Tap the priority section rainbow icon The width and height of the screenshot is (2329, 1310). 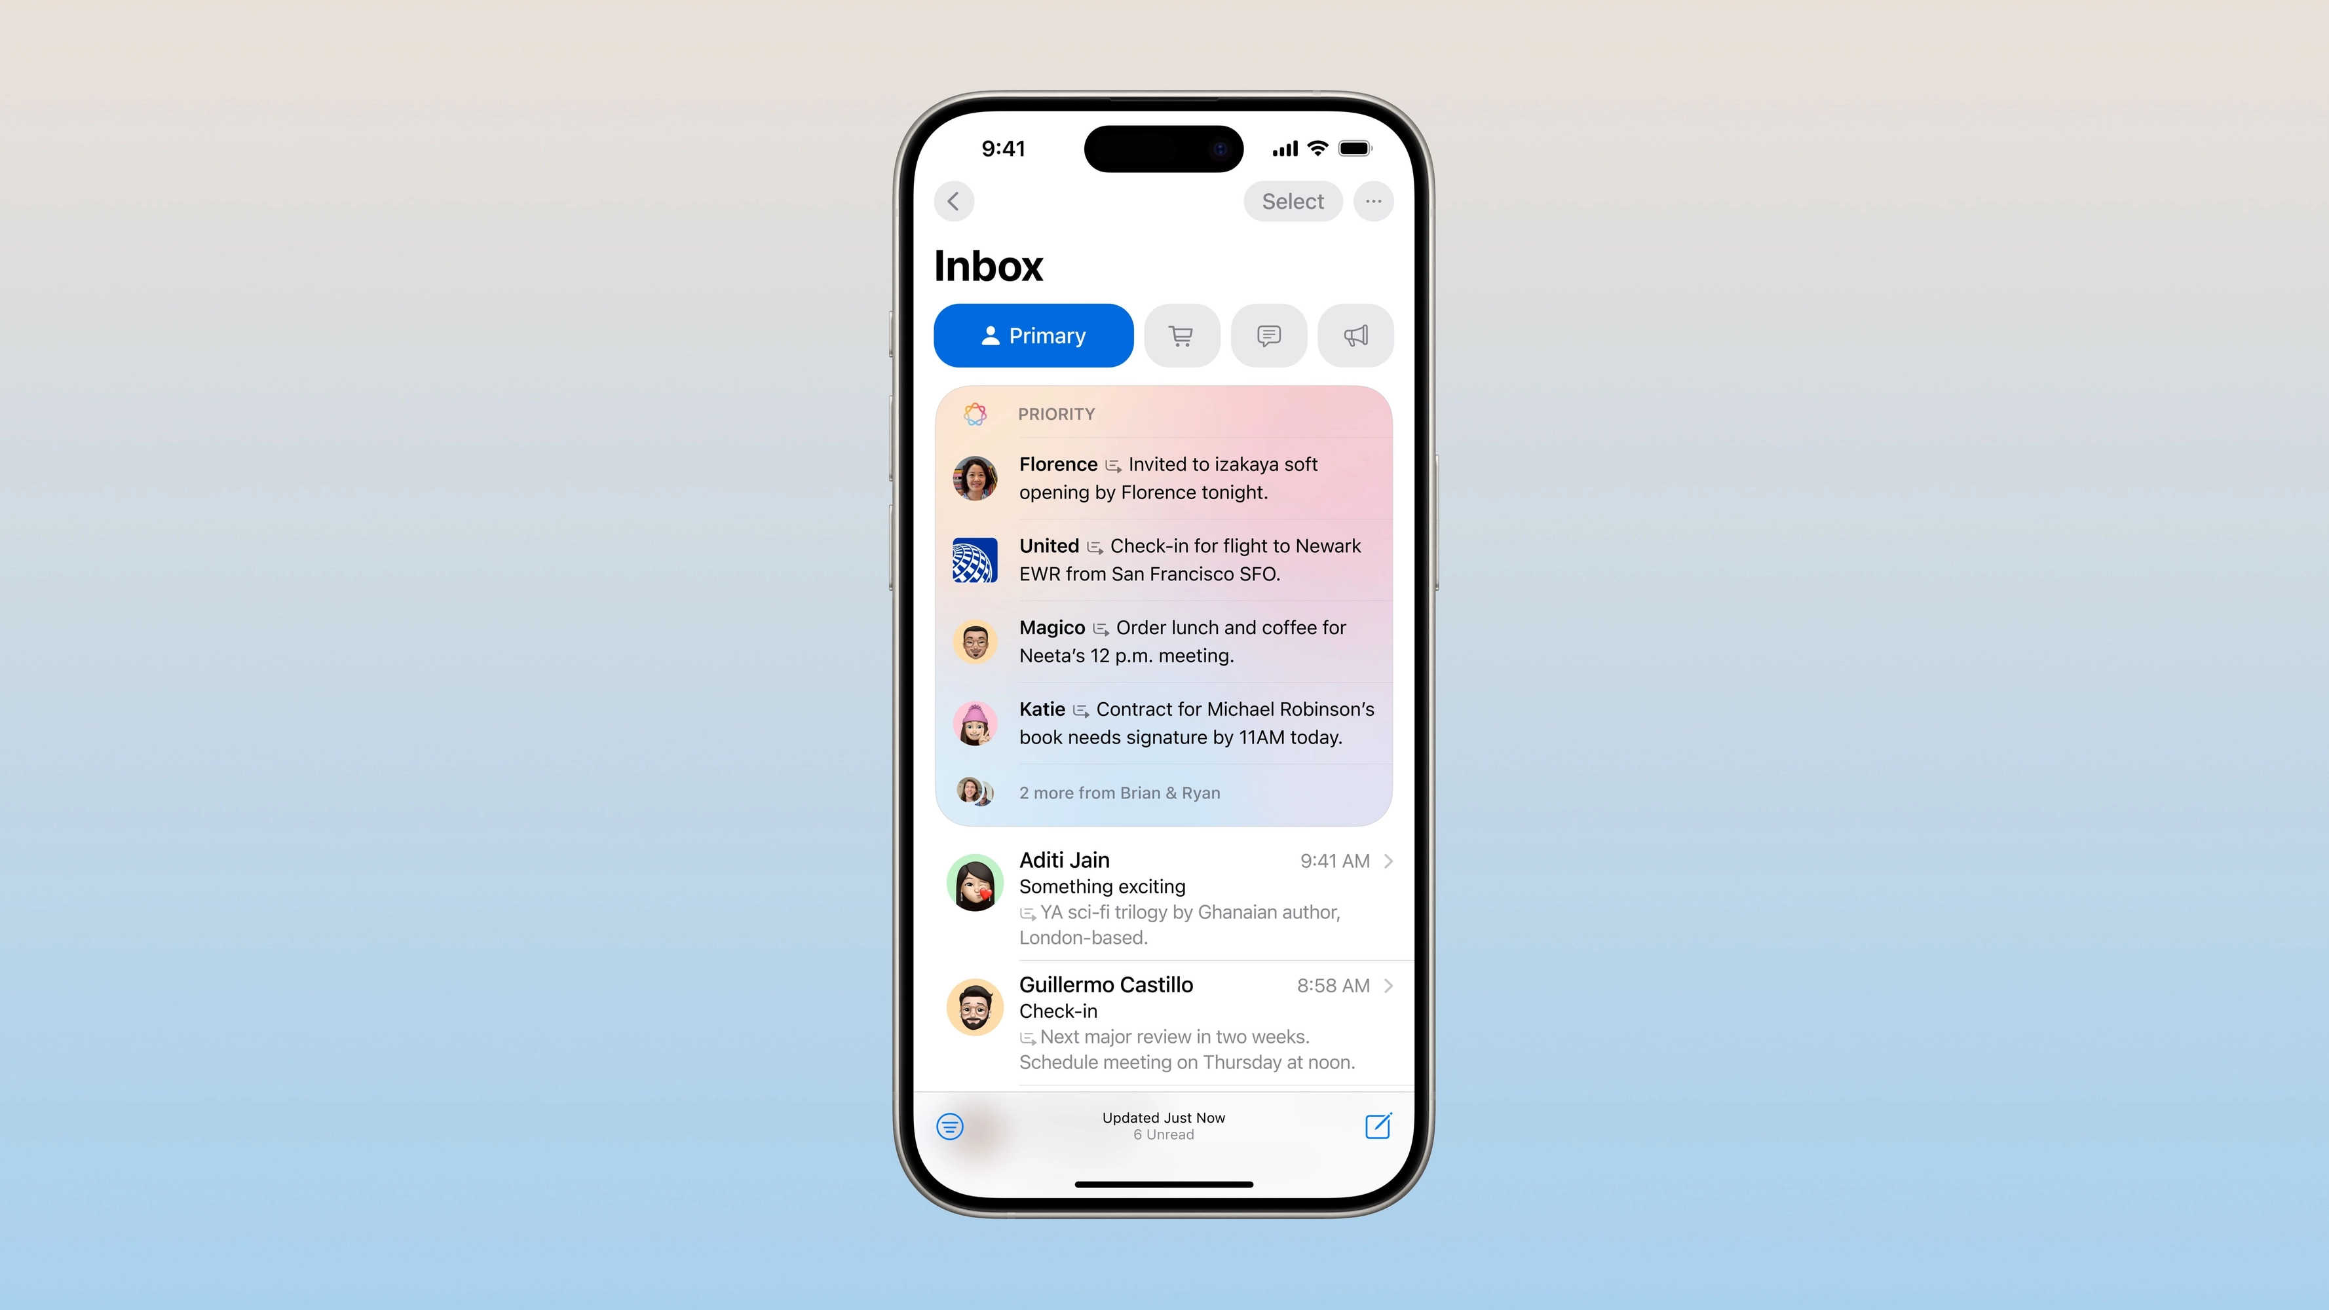tap(973, 413)
